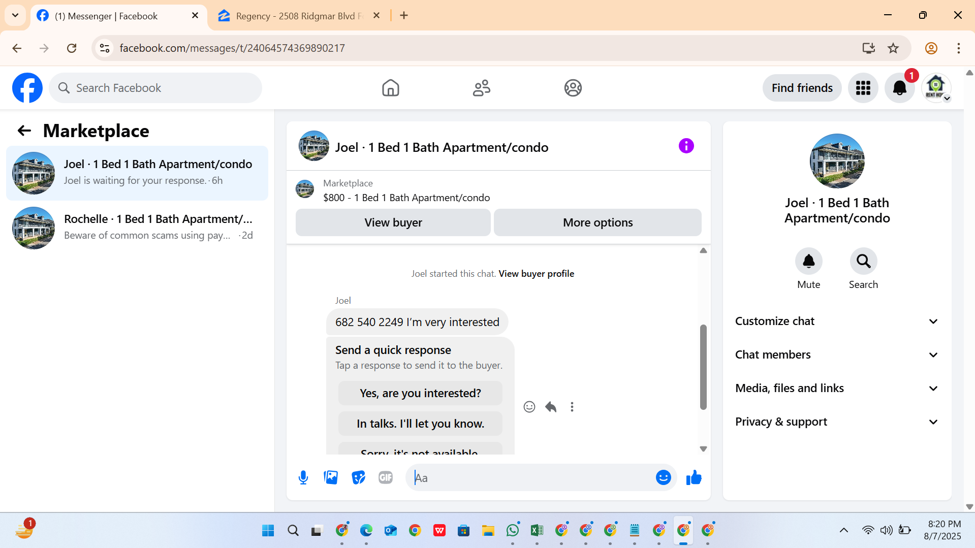
Task: Choose a sticker for the message
Action: 358,477
